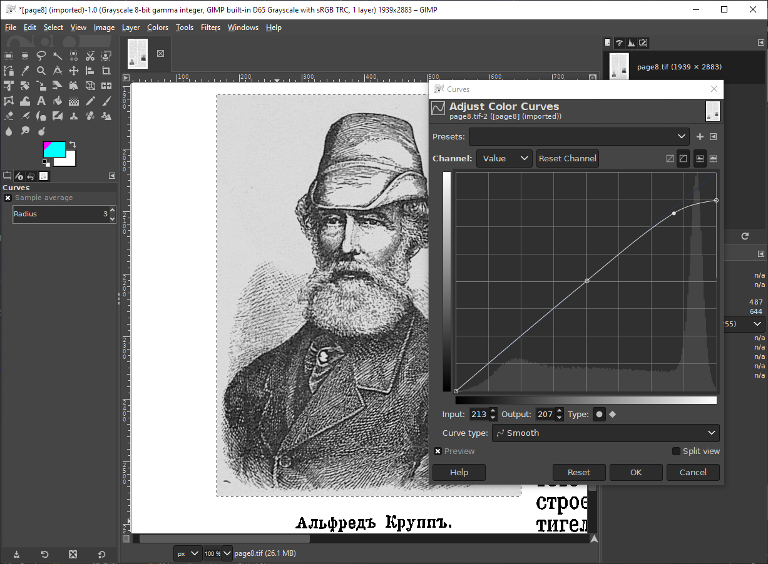Set selected point type to smooth
This screenshot has height=564, width=768.
599,414
